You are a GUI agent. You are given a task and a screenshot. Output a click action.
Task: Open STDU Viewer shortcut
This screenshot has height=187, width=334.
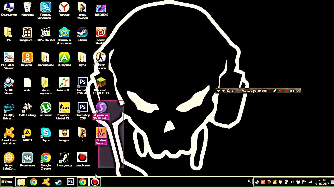(9, 86)
